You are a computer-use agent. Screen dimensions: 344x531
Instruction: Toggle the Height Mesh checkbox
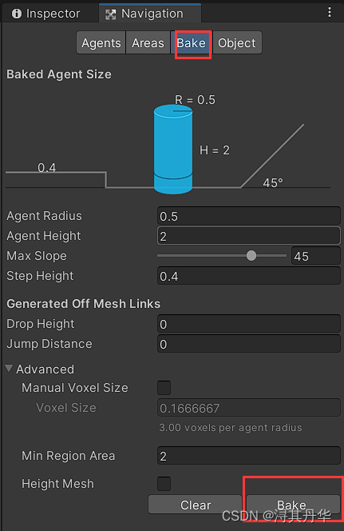coord(164,484)
